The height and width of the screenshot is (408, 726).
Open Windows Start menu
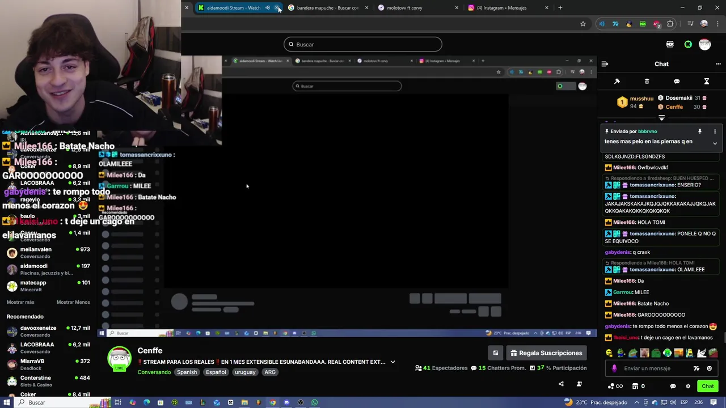[x=7, y=402]
